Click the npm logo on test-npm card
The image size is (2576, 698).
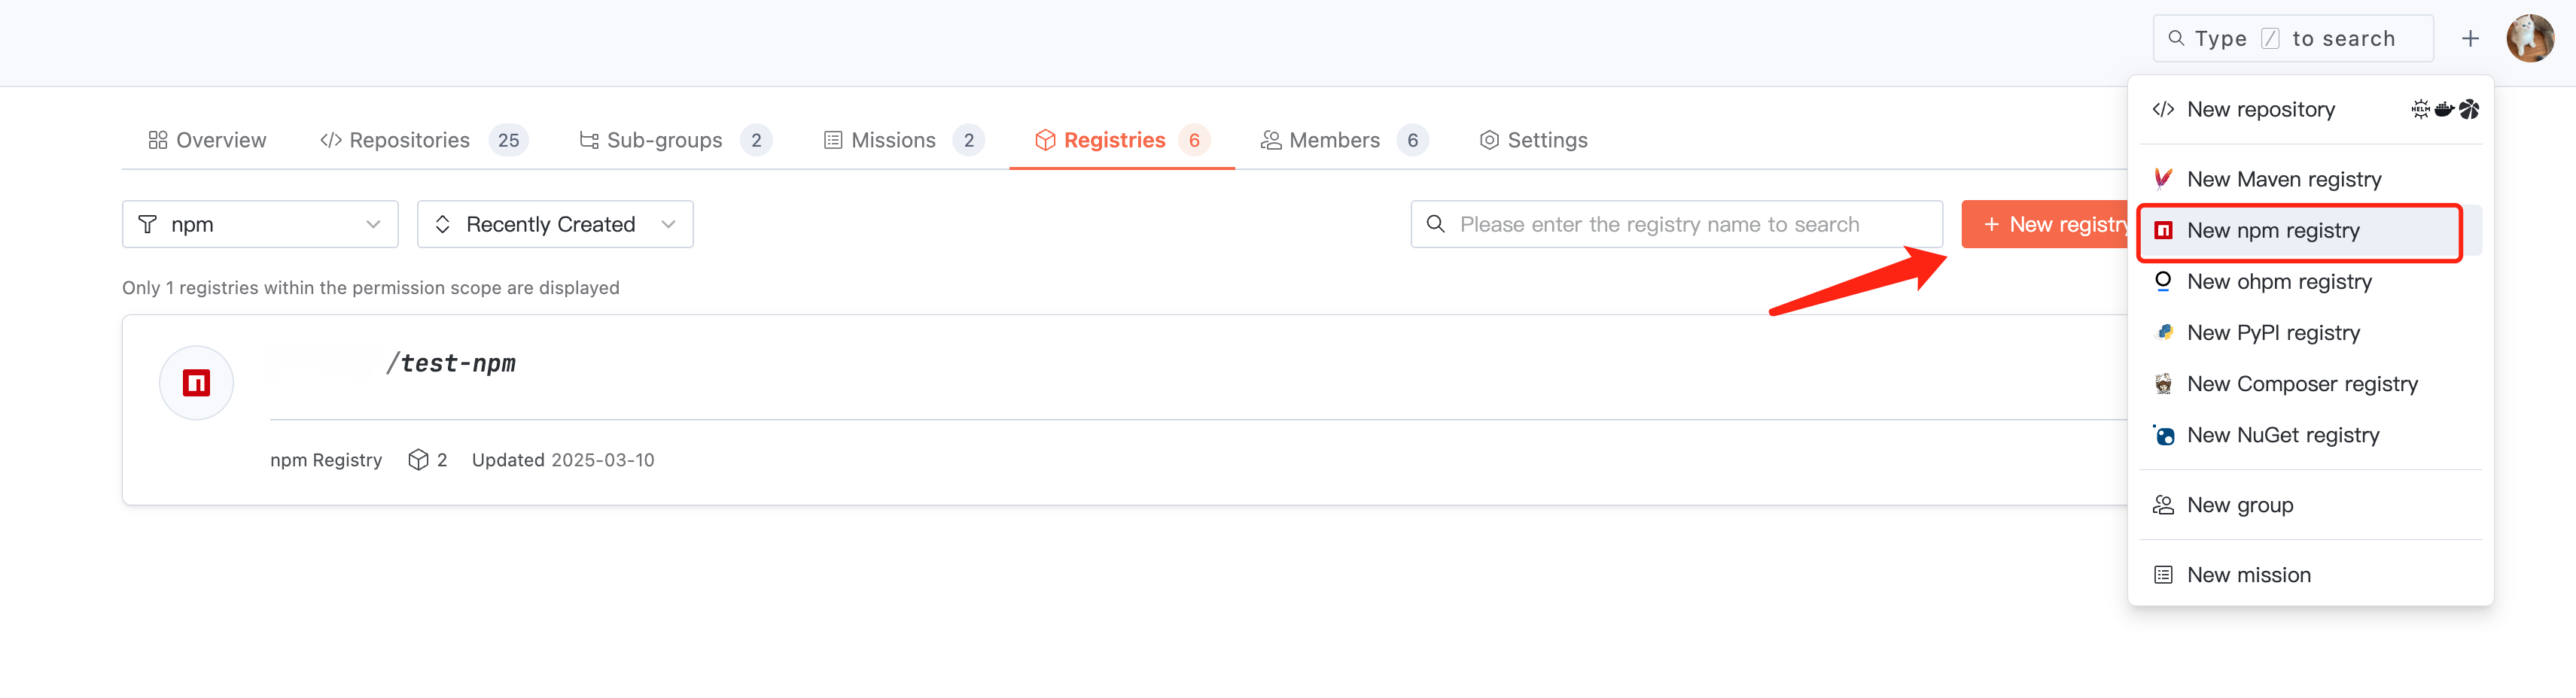click(196, 382)
